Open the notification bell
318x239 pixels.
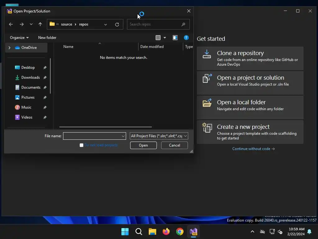310,232
